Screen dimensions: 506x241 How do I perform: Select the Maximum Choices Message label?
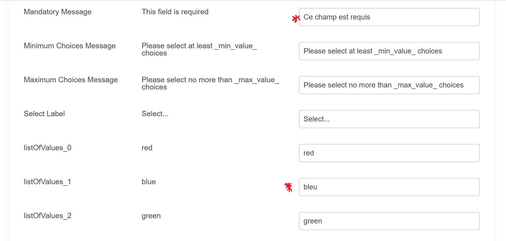[71, 80]
